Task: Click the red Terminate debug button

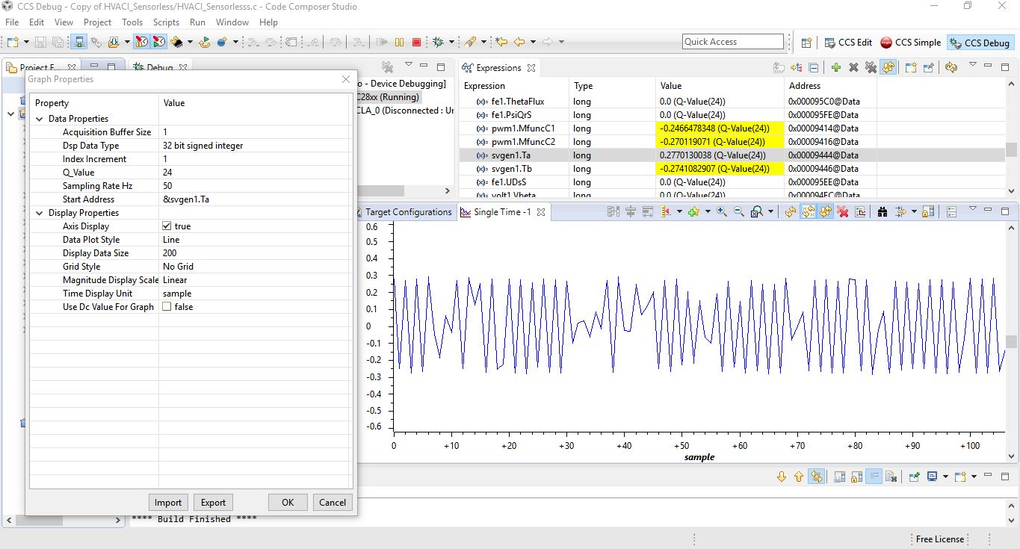Action: tap(417, 43)
